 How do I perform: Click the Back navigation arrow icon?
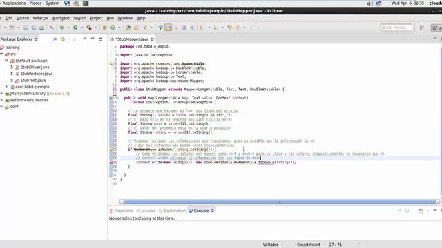point(238,28)
